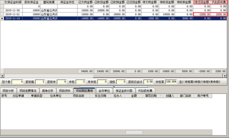Open the 项目分析 tab

tap(9, 91)
